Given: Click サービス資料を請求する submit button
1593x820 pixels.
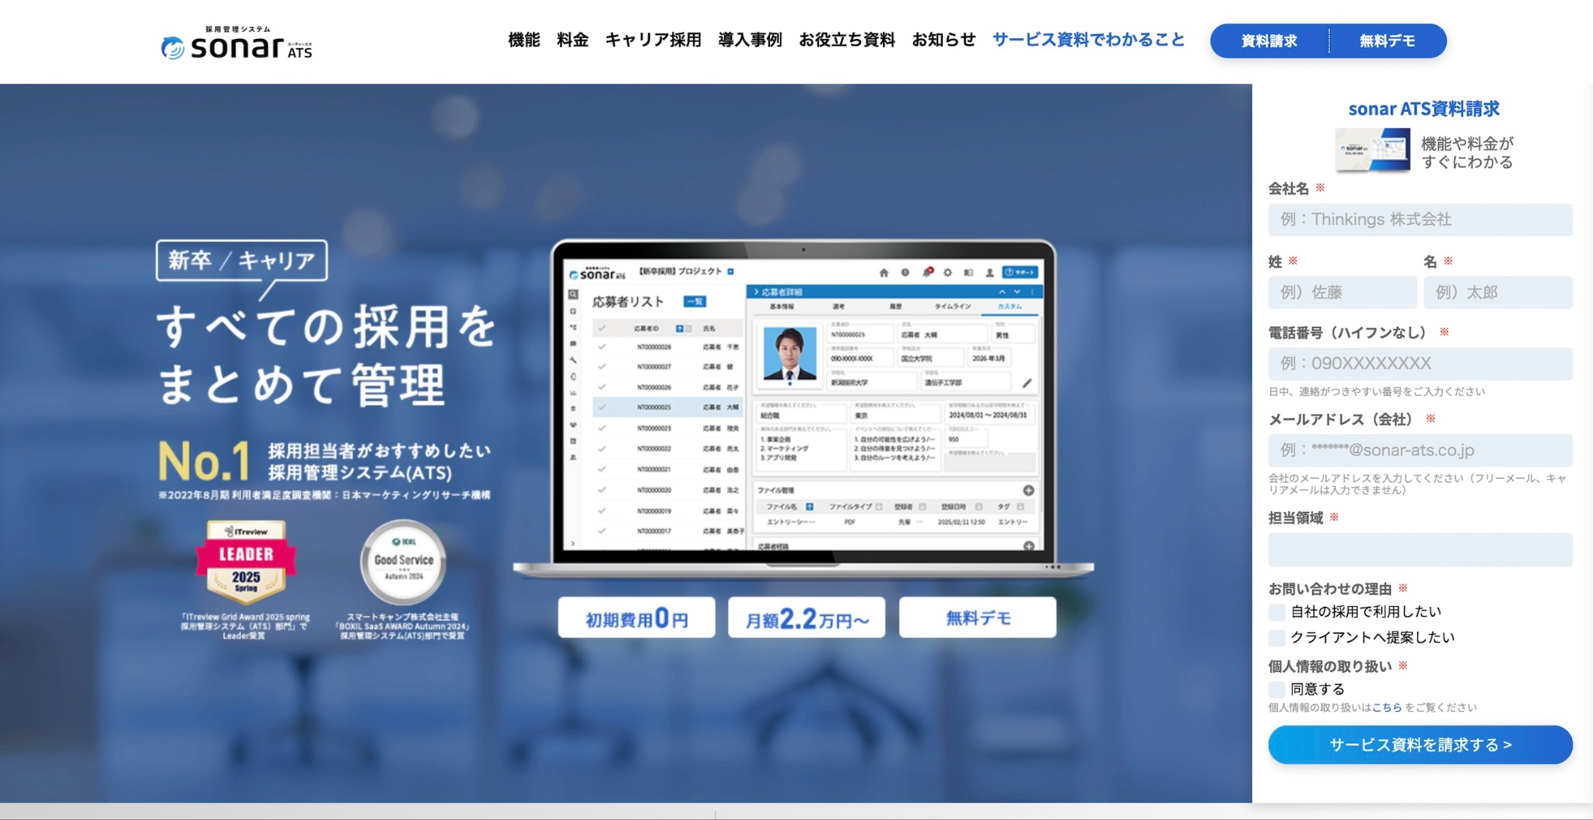Looking at the screenshot, I should (x=1420, y=745).
